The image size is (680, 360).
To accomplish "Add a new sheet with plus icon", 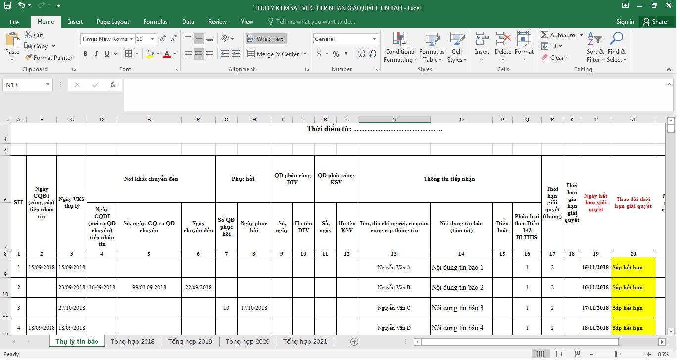I will click(354, 341).
